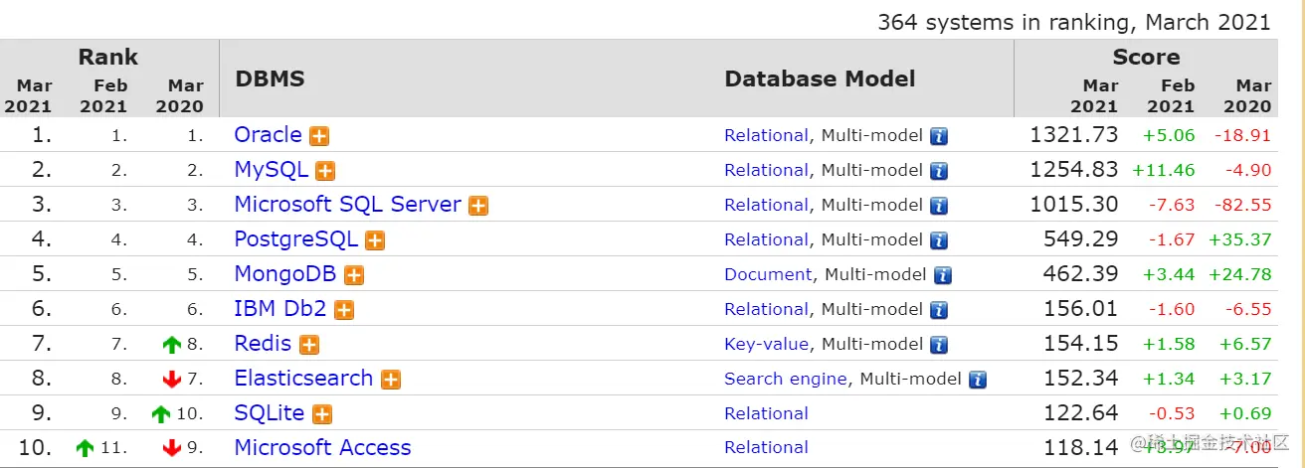Viewport: 1305px width, 468px height.
Task: Click the plus icon beside MySQL
Action: coord(325,171)
